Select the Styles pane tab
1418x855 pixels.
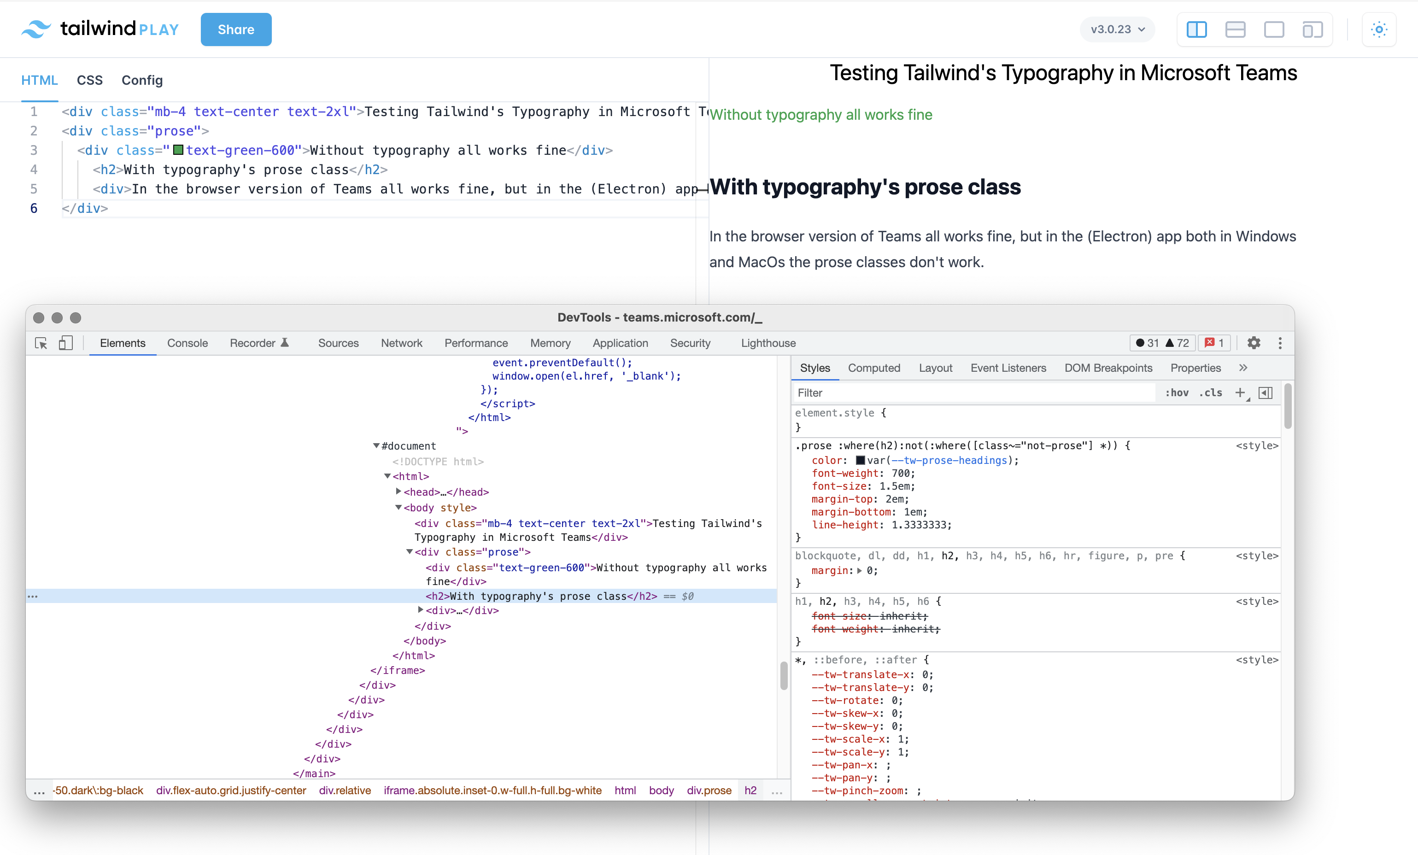(815, 368)
